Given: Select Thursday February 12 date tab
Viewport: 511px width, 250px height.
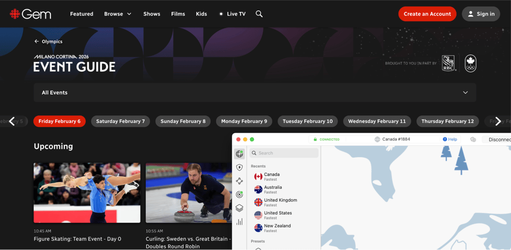Looking at the screenshot, I should coord(448,121).
